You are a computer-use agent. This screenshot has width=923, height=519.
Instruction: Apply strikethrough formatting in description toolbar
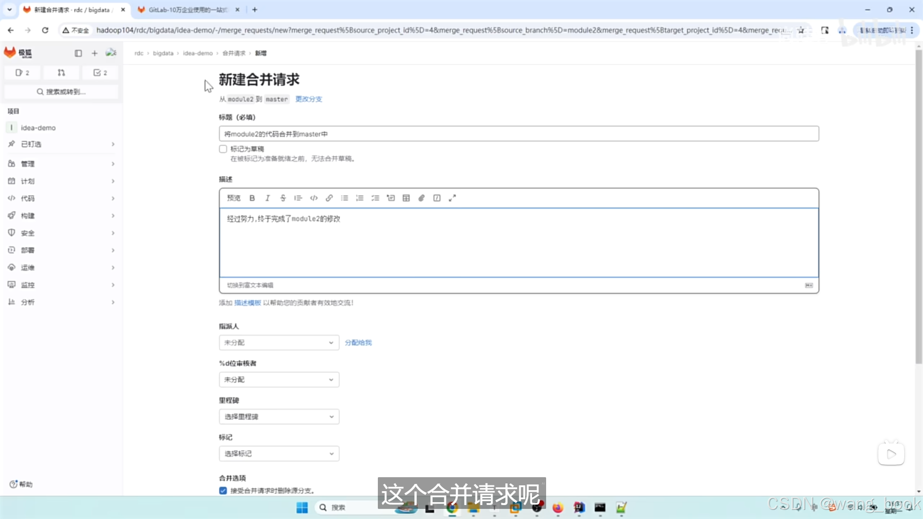tap(283, 198)
